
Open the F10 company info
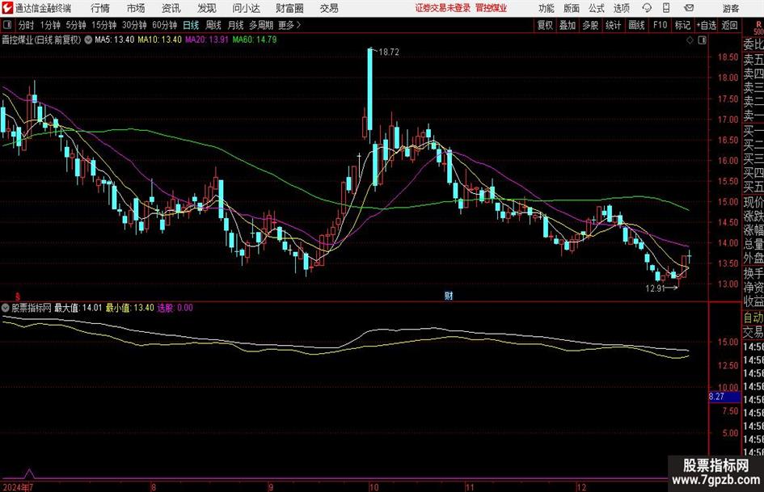pos(660,25)
